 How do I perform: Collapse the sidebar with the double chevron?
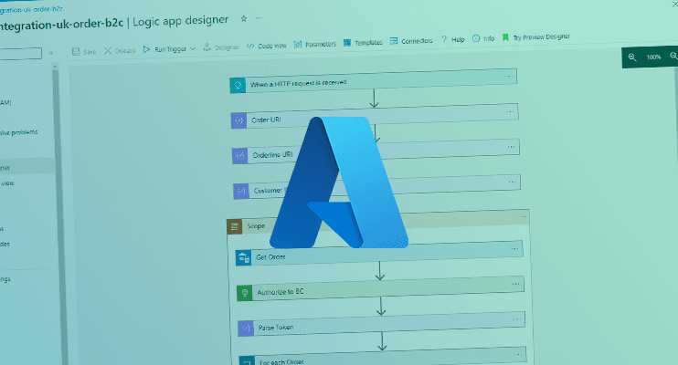(x=51, y=53)
